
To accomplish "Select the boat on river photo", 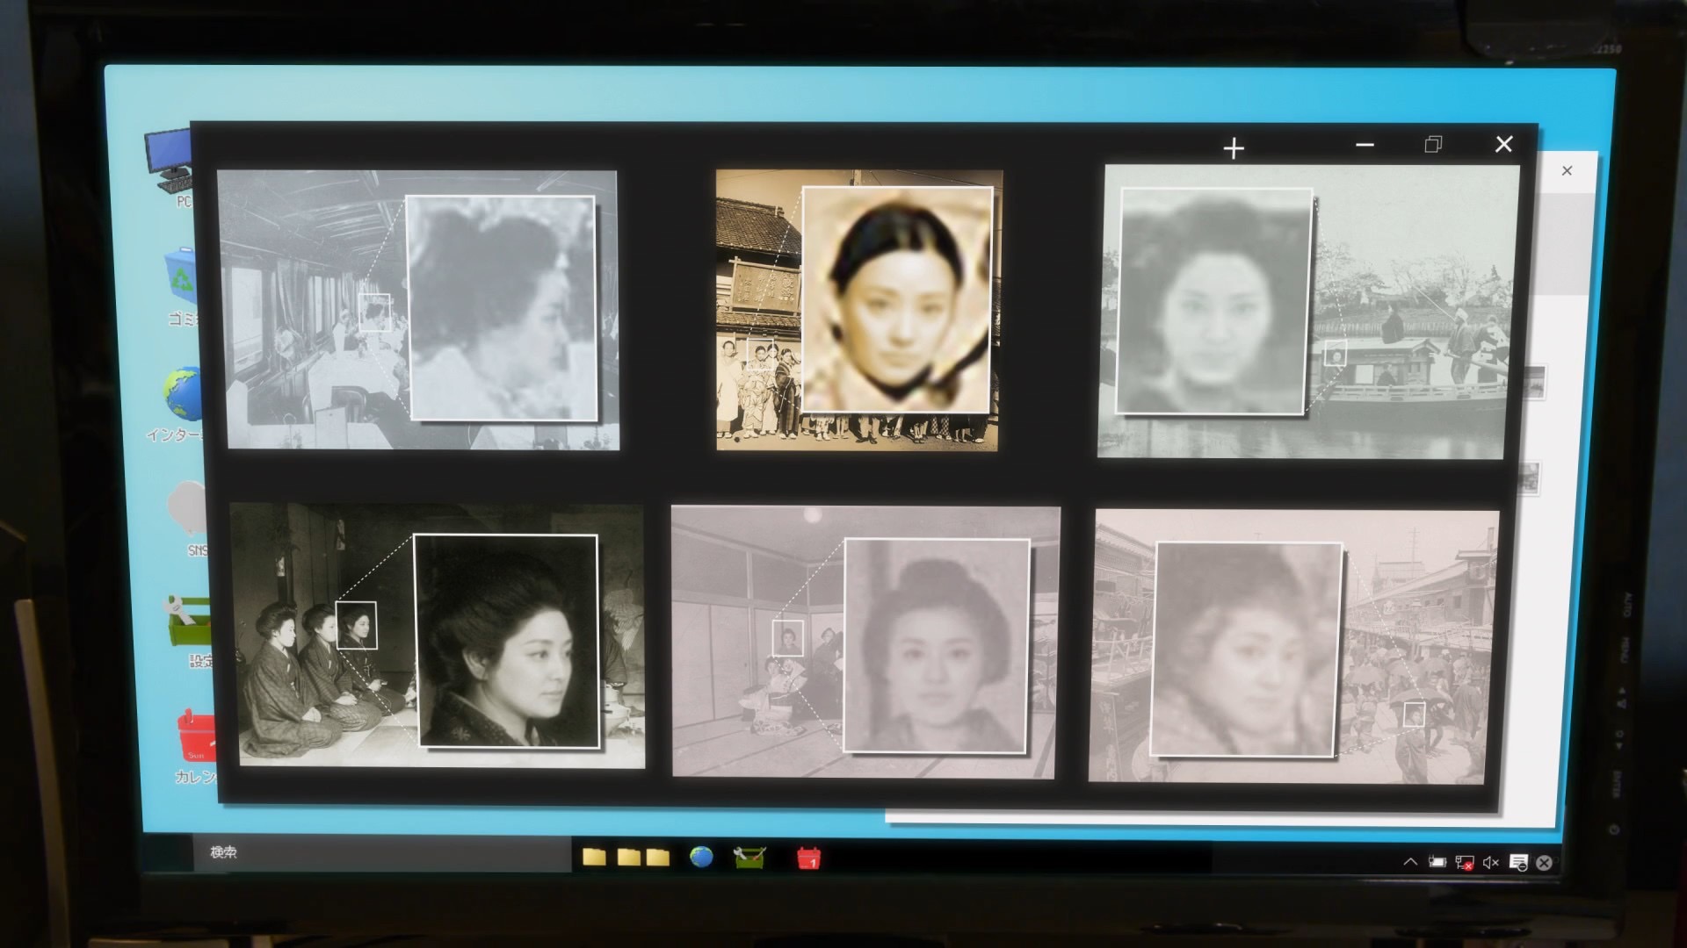I will [x=1307, y=312].
